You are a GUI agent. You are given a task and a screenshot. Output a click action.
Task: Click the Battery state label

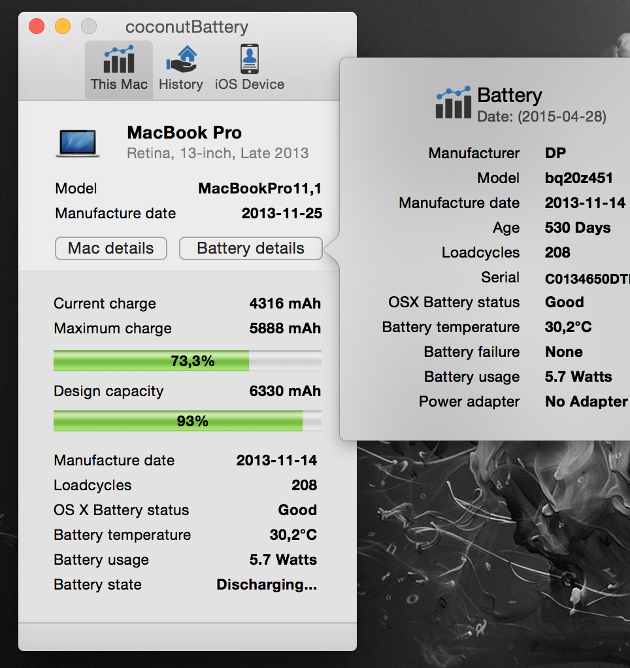[97, 584]
